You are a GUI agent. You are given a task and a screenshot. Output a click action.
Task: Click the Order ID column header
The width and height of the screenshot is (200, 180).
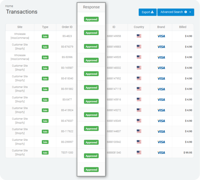[67, 27]
